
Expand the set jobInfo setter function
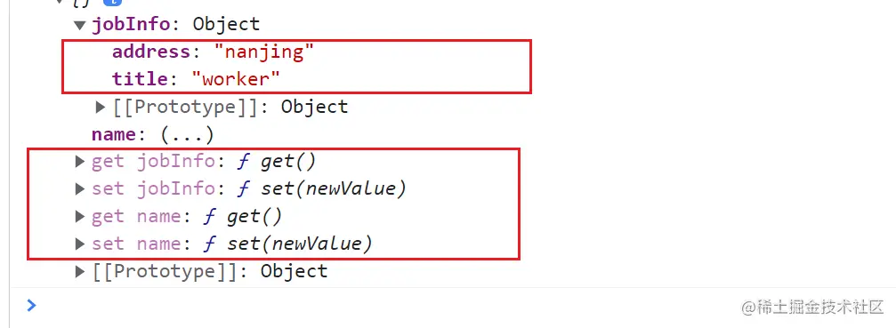click(x=80, y=188)
